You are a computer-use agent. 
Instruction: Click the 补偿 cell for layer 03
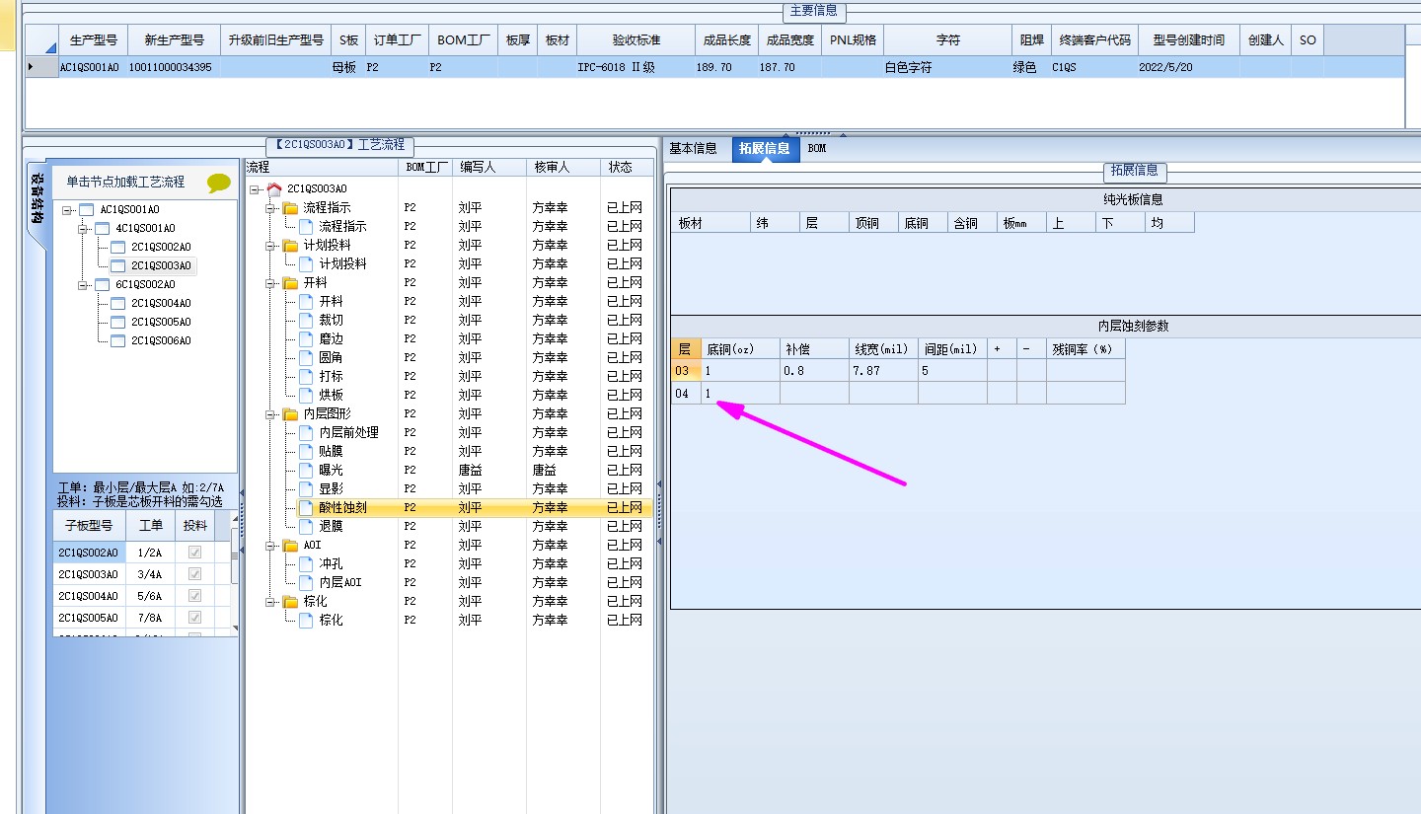pyautogui.click(x=814, y=371)
